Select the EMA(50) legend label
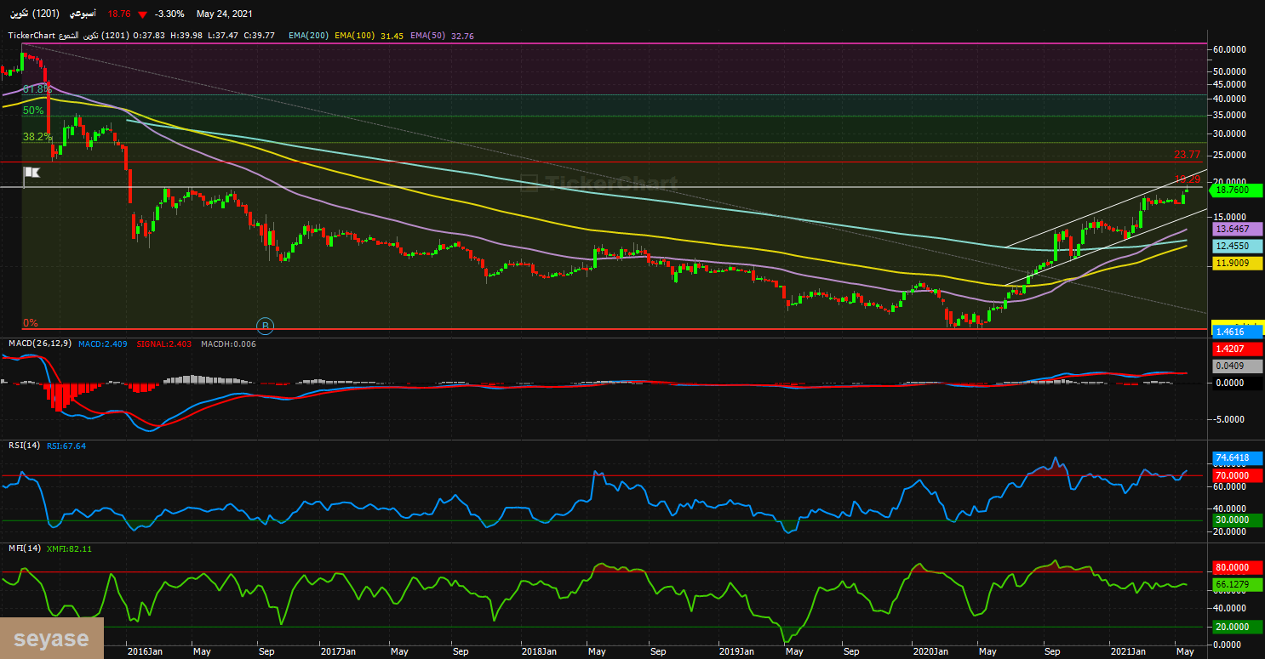 pyautogui.click(x=427, y=36)
